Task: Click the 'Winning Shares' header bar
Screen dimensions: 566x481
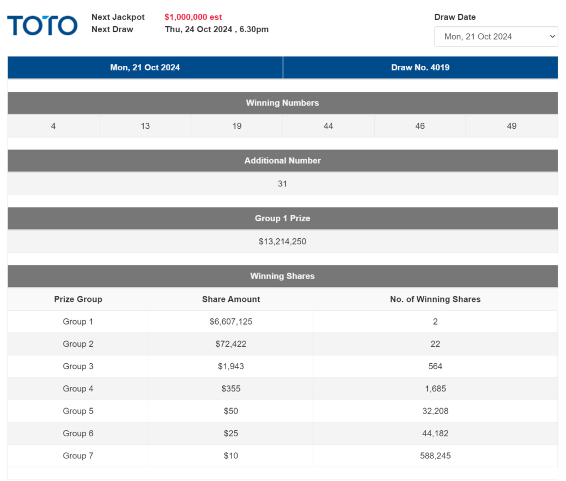Action: [x=282, y=276]
